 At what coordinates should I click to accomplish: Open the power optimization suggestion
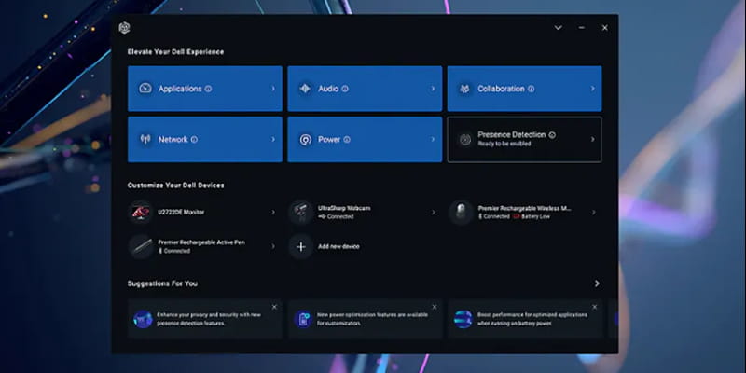pos(365,319)
